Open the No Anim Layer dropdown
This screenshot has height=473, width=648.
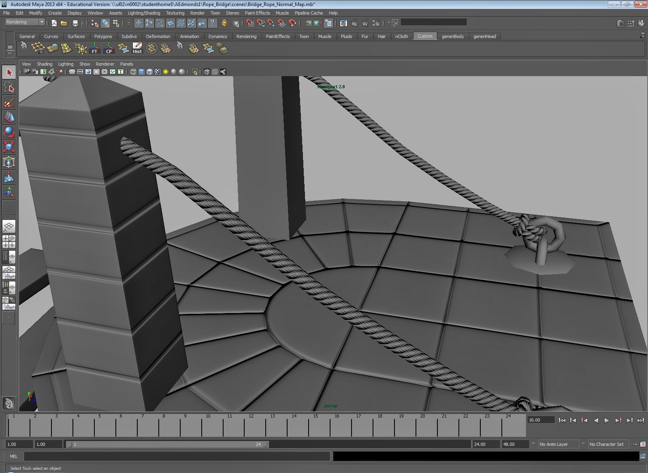pos(558,444)
